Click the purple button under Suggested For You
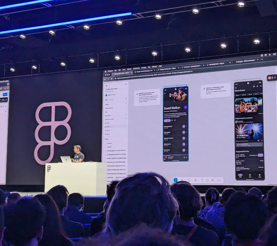 [260, 155]
